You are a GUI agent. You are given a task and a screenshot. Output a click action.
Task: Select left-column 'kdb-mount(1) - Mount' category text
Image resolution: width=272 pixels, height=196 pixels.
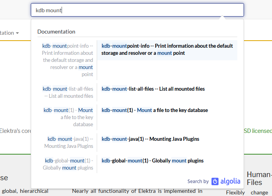click(x=68, y=117)
